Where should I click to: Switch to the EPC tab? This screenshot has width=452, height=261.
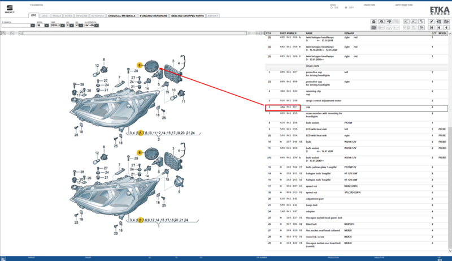coord(34,15)
